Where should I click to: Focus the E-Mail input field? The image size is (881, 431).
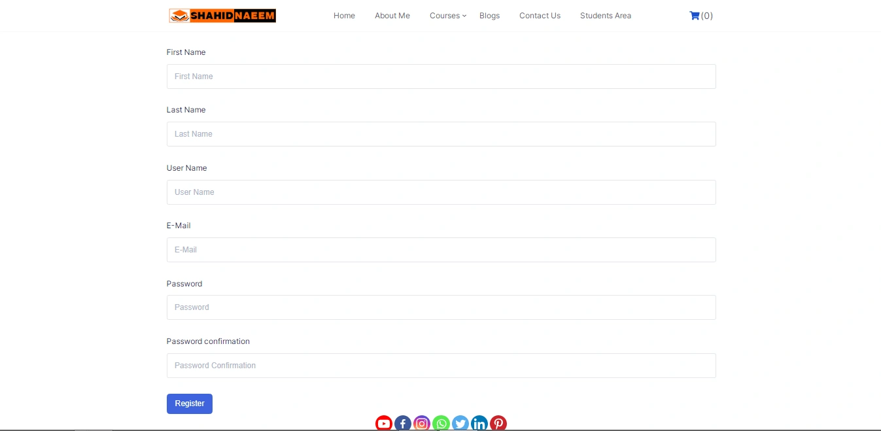[x=441, y=250]
